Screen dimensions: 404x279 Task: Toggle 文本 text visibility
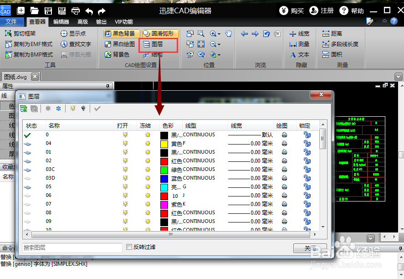coord(299,54)
